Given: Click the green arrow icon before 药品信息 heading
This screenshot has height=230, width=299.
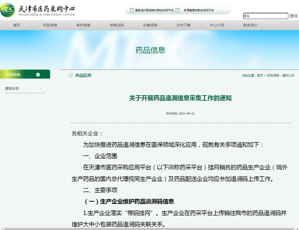Looking at the screenshot, I should 70,75.
